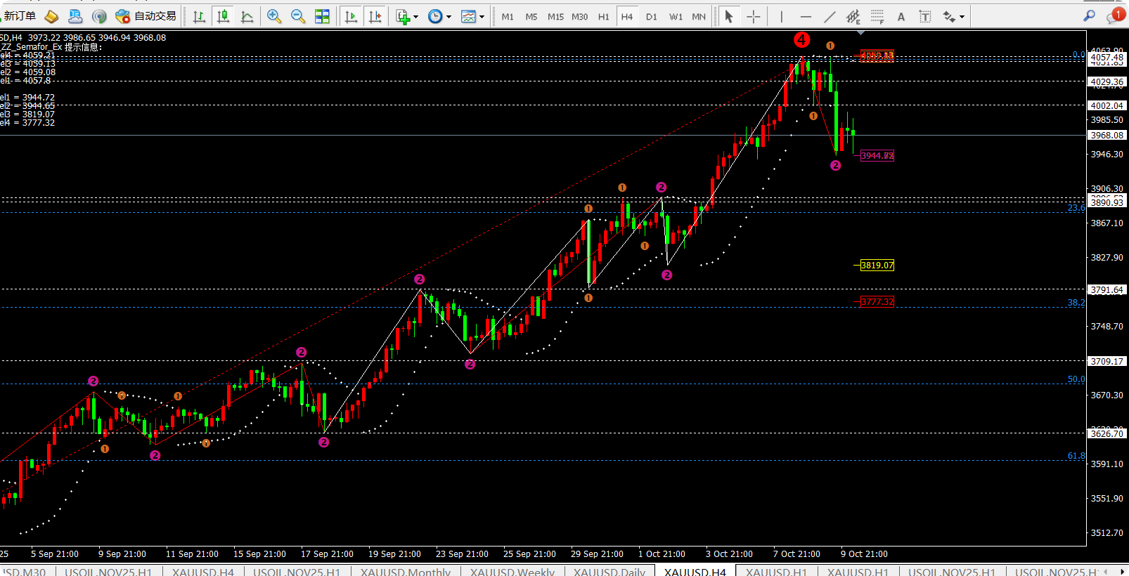Draw a trendline with the diagonal line tool
Viewport: 1129px width, 576px height.
[830, 16]
